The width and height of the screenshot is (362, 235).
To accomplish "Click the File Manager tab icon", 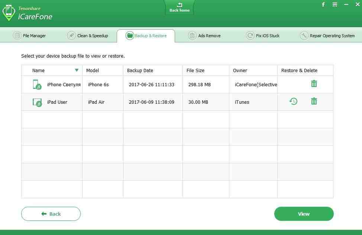I will click(17, 36).
